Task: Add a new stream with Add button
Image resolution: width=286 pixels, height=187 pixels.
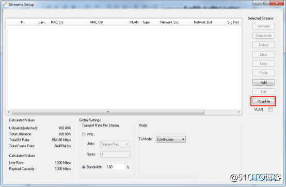Action: [263, 83]
